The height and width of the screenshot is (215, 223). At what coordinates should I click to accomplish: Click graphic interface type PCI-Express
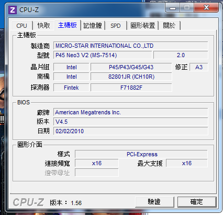(x=141, y=154)
